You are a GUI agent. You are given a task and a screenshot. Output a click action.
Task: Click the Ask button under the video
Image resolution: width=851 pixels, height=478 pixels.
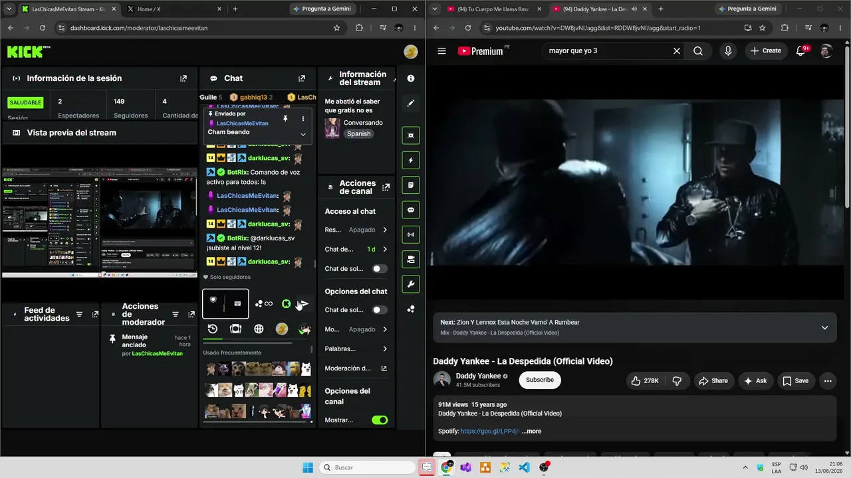755,380
